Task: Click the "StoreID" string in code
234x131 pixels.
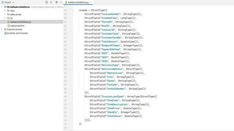Action: (106, 22)
